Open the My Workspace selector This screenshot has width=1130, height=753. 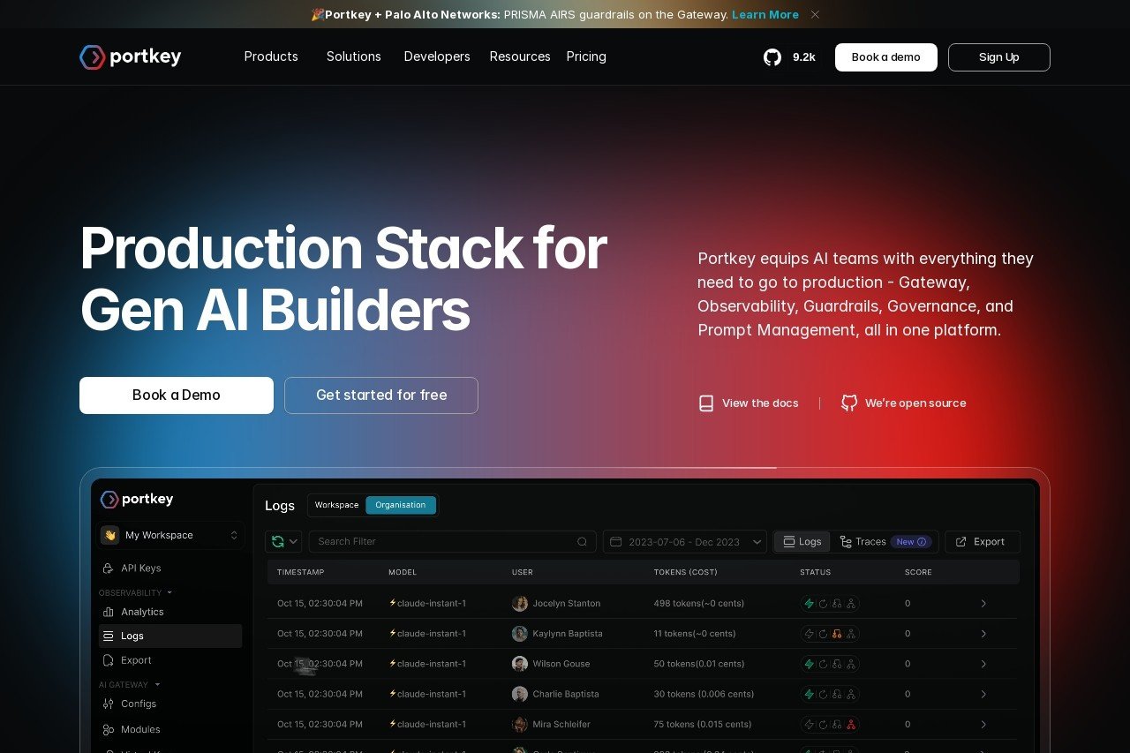click(x=171, y=536)
